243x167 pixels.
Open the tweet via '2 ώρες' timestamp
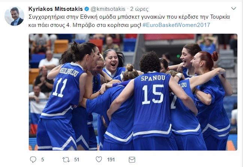pos(139,9)
